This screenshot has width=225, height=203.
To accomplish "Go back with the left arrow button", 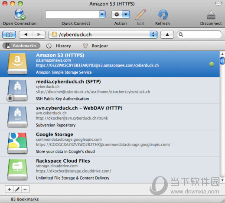I will [x=26, y=35].
